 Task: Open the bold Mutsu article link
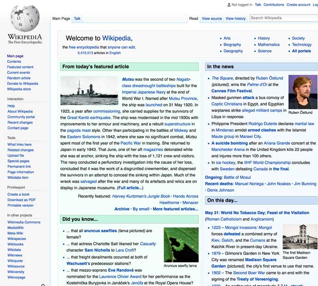128,79
